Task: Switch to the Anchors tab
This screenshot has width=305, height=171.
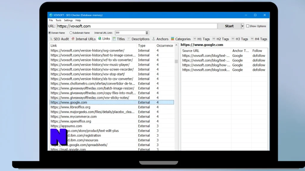Action: pyautogui.click(x=160, y=39)
